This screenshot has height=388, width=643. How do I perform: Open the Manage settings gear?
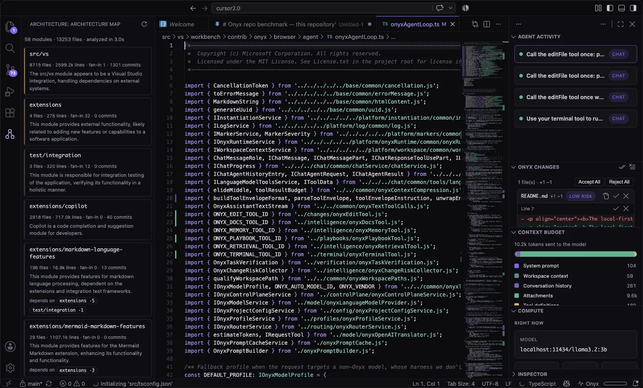(10, 368)
